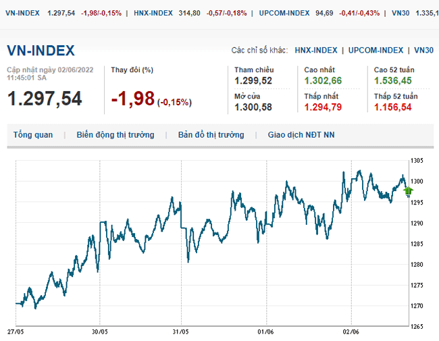This screenshot has width=439, height=341.
Task: Click the 27/05 date on chart axis
Action: tap(16, 332)
